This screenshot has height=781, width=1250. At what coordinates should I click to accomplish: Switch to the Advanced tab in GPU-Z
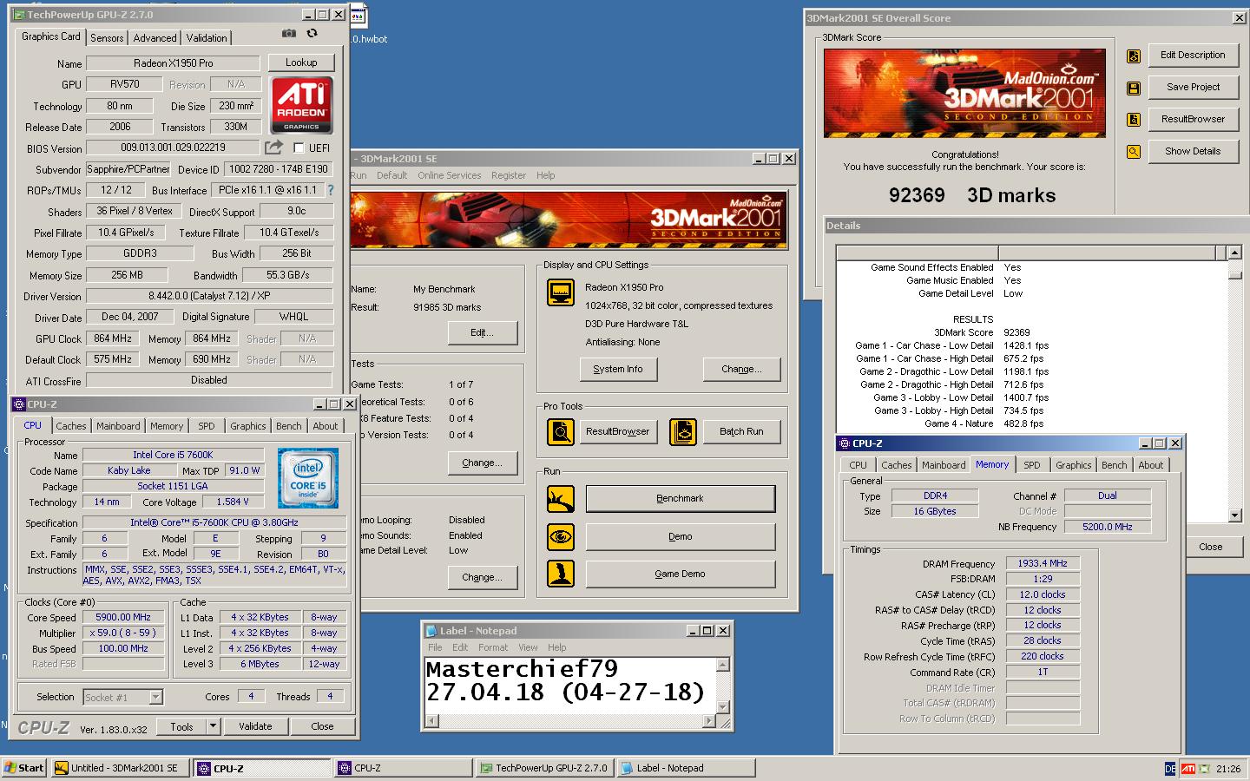tap(155, 37)
